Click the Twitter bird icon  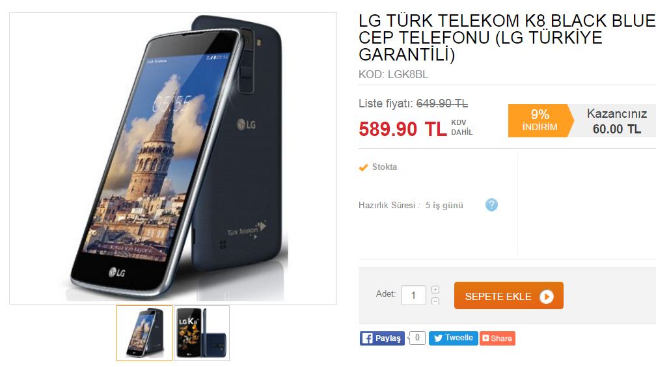tap(438, 338)
